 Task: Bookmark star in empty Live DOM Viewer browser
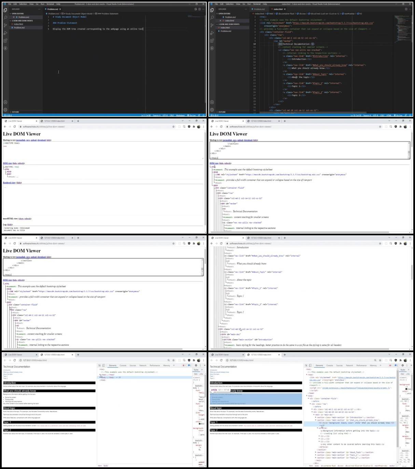pos(173,127)
